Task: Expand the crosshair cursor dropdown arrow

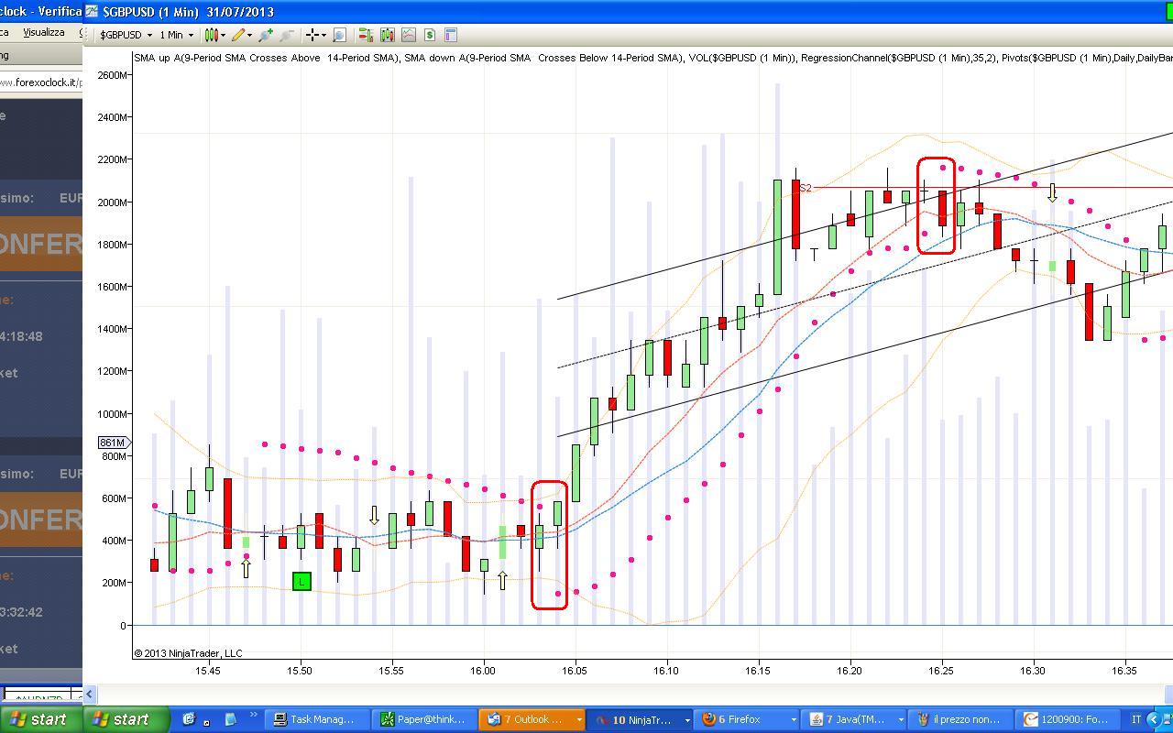Action: coord(324,35)
